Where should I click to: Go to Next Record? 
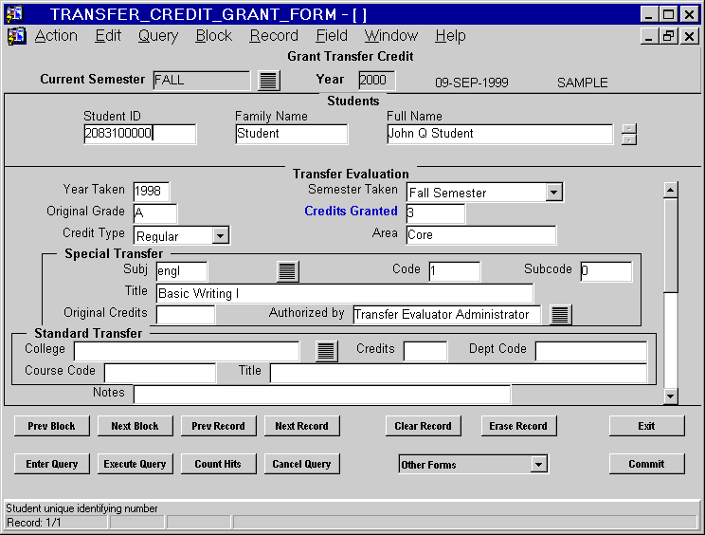(301, 426)
